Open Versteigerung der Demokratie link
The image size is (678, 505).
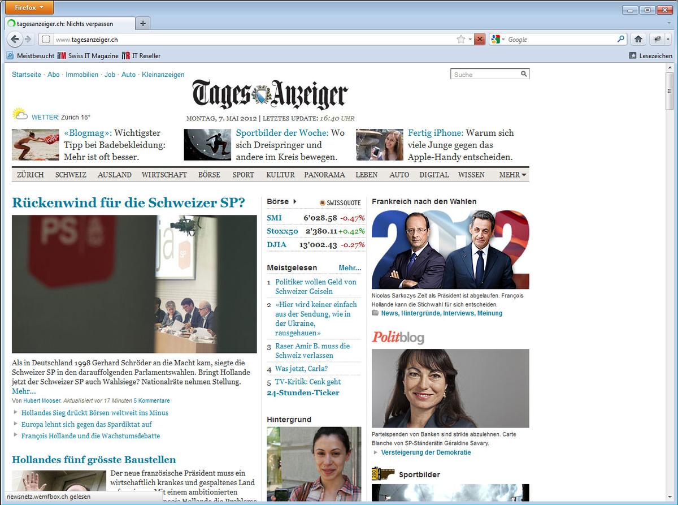click(426, 452)
